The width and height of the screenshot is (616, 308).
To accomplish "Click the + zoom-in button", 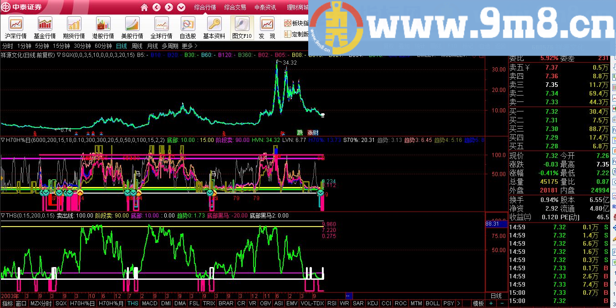I will point(491,303).
